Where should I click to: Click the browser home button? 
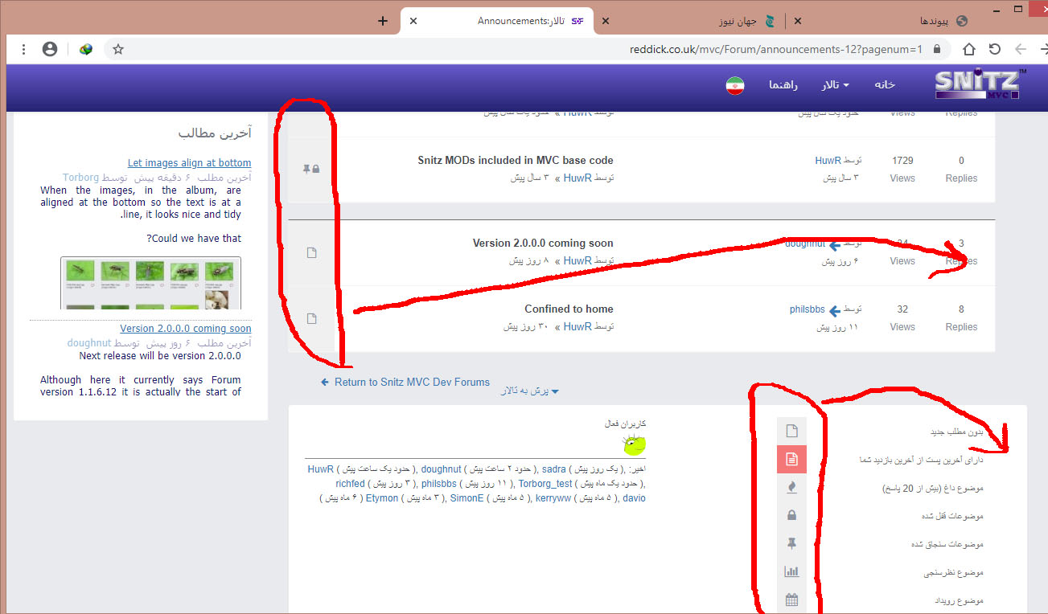pyautogui.click(x=969, y=49)
